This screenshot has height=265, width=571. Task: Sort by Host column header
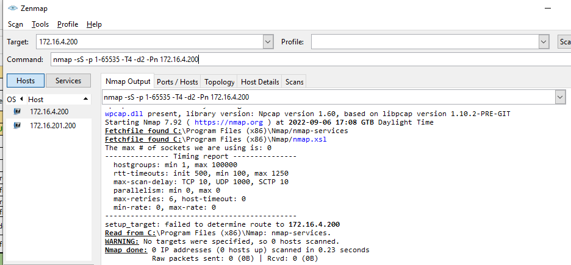coord(59,100)
